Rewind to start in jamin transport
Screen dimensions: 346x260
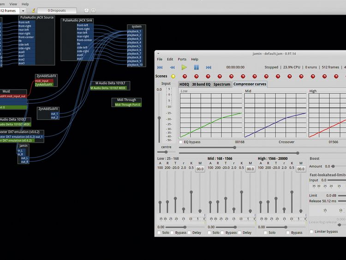point(160,67)
